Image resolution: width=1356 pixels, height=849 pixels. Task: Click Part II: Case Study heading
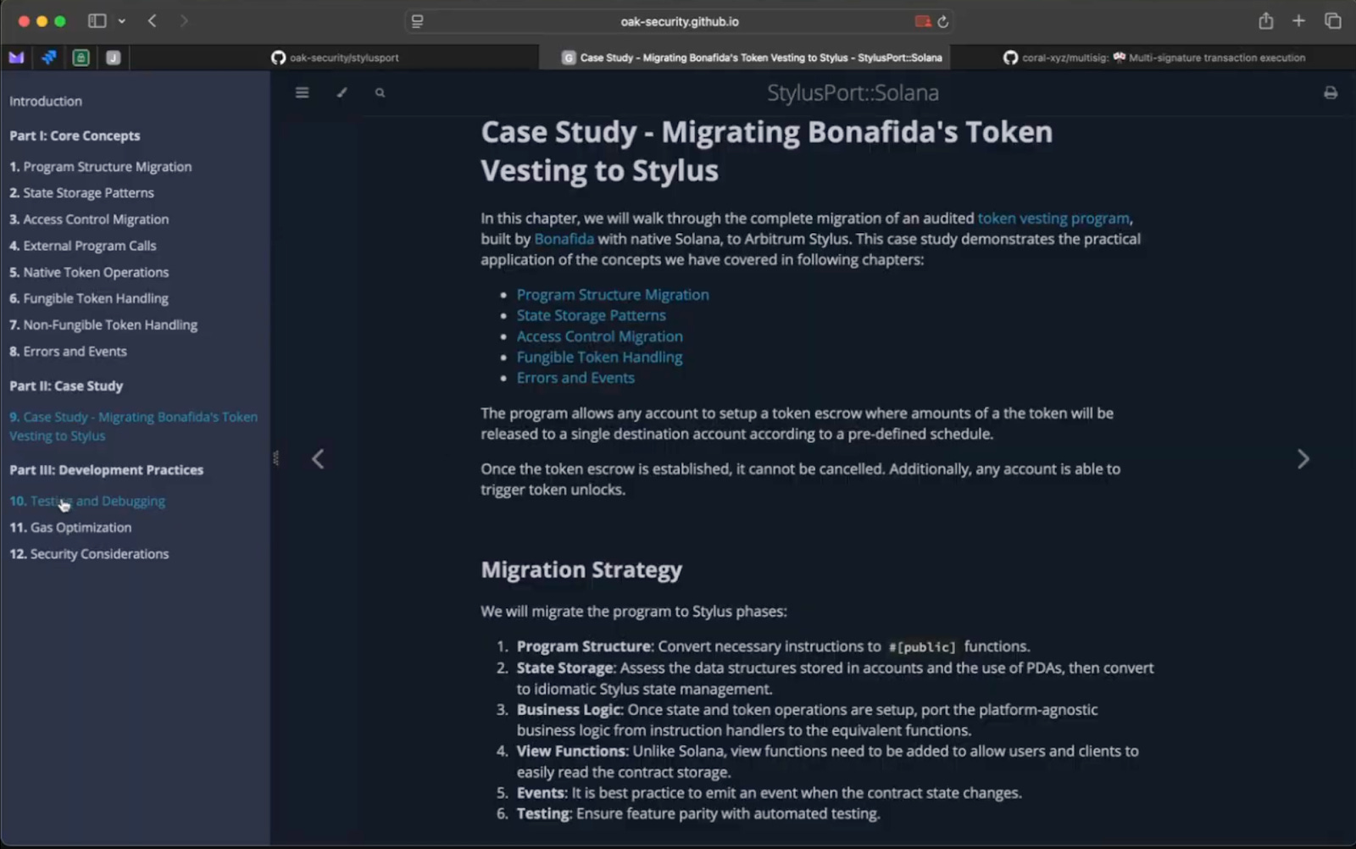pyautogui.click(x=66, y=386)
